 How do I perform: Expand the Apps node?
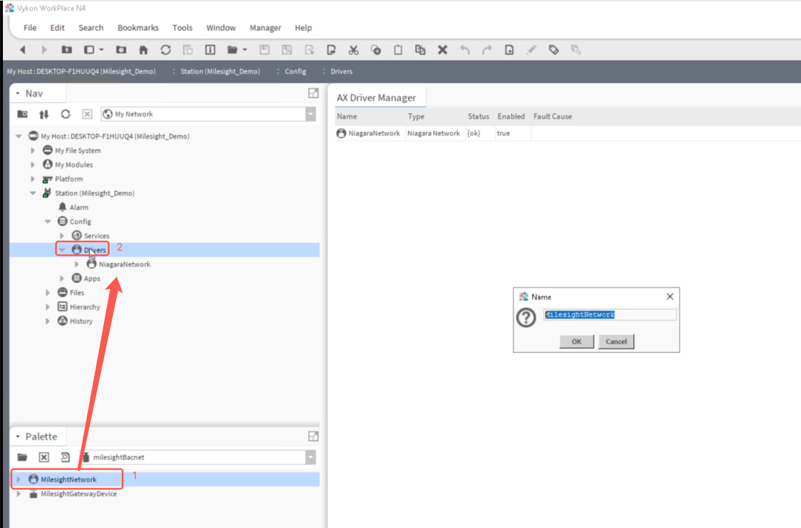point(62,279)
